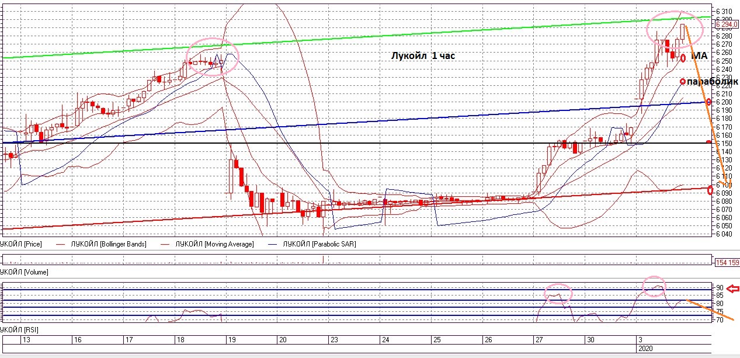Click the ЛУКОЙЛ [Volume] panel label

(x=24, y=272)
